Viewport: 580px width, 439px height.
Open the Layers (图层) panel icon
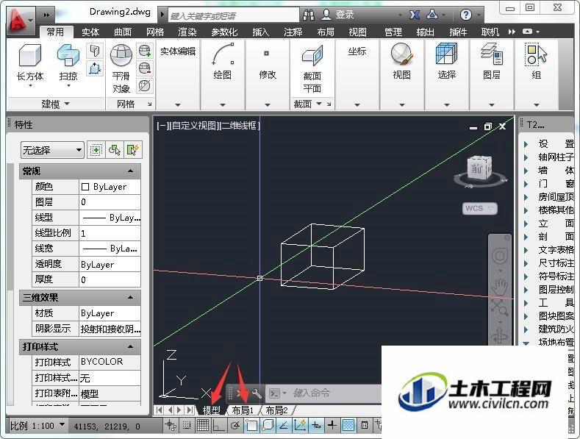[x=492, y=54]
